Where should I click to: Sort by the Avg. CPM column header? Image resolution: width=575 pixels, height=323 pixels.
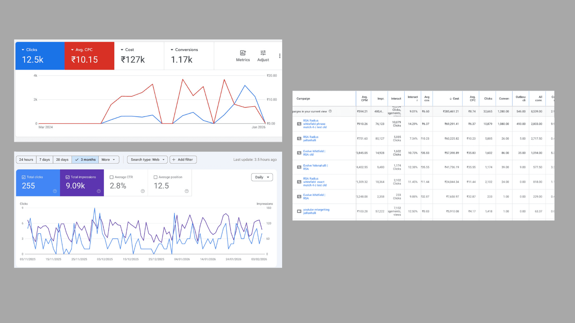(x=364, y=99)
